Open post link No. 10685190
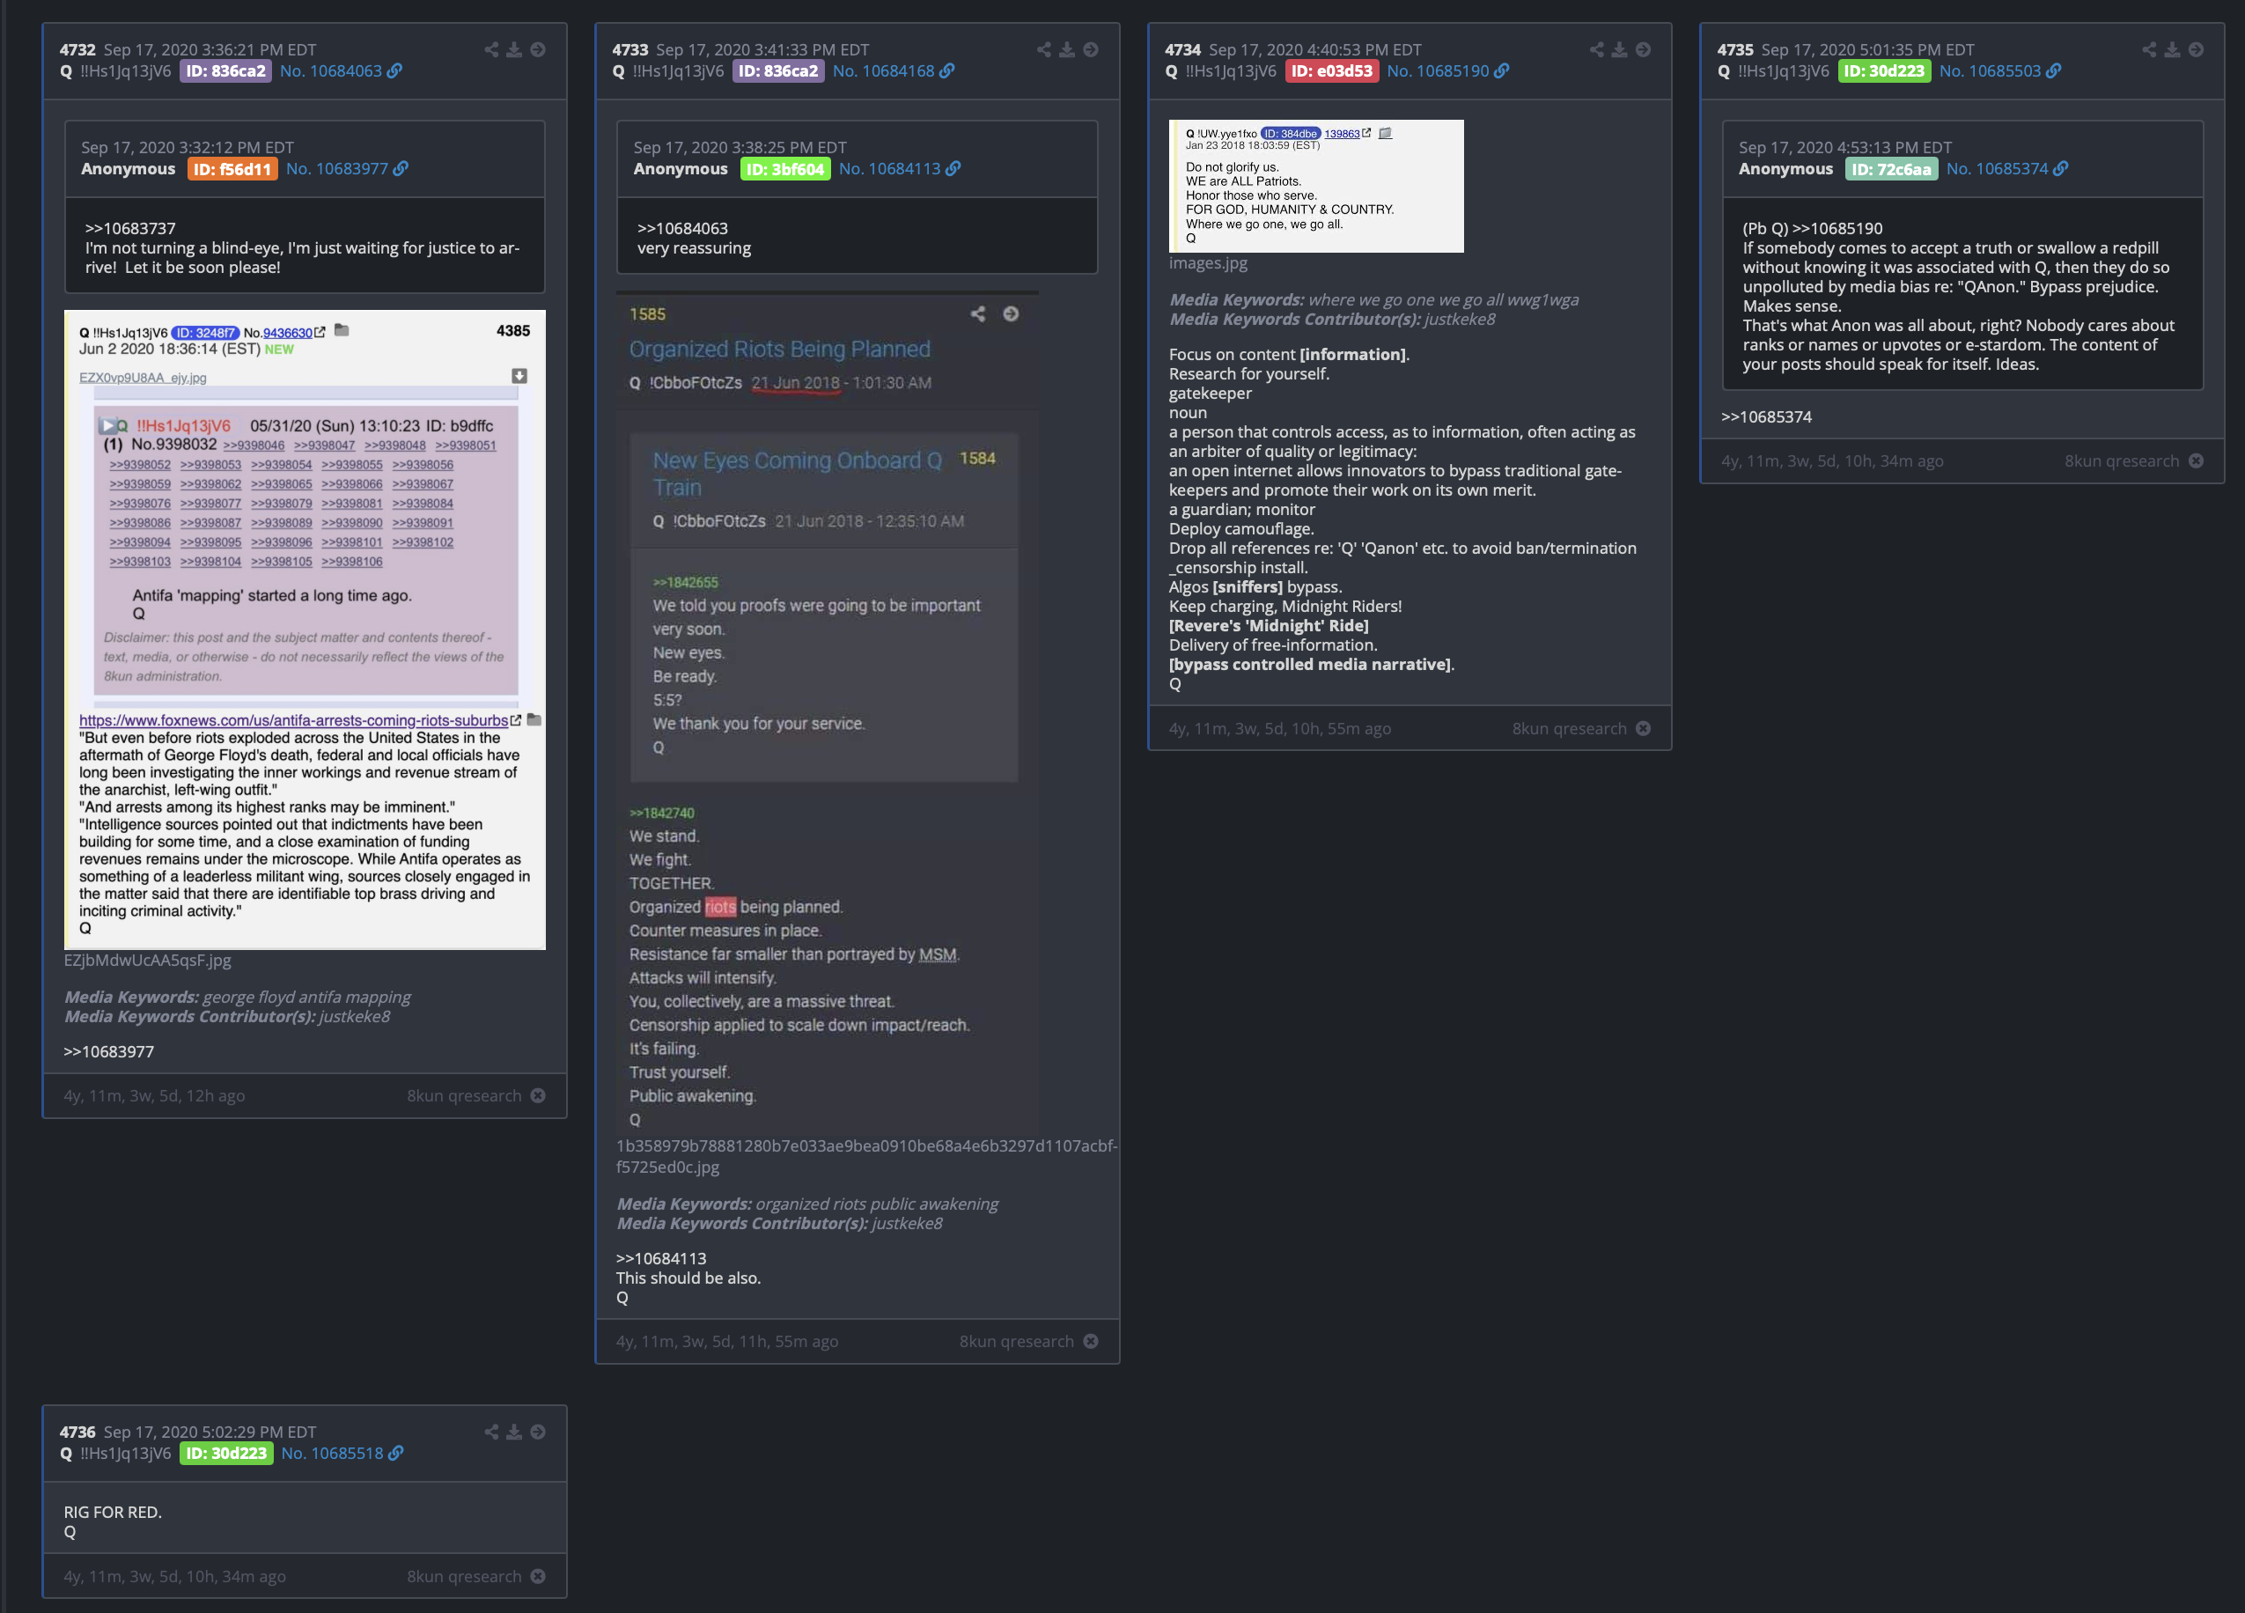The height and width of the screenshot is (1613, 2245). pos(1438,71)
